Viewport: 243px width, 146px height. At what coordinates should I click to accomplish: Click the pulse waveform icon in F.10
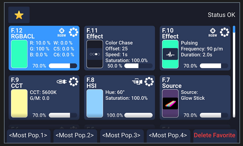click(170, 54)
